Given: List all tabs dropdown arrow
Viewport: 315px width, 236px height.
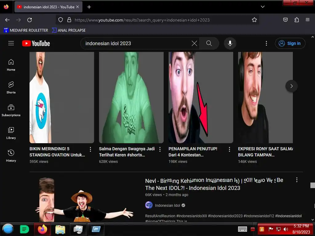Looking at the screenshot, I should [263, 7].
